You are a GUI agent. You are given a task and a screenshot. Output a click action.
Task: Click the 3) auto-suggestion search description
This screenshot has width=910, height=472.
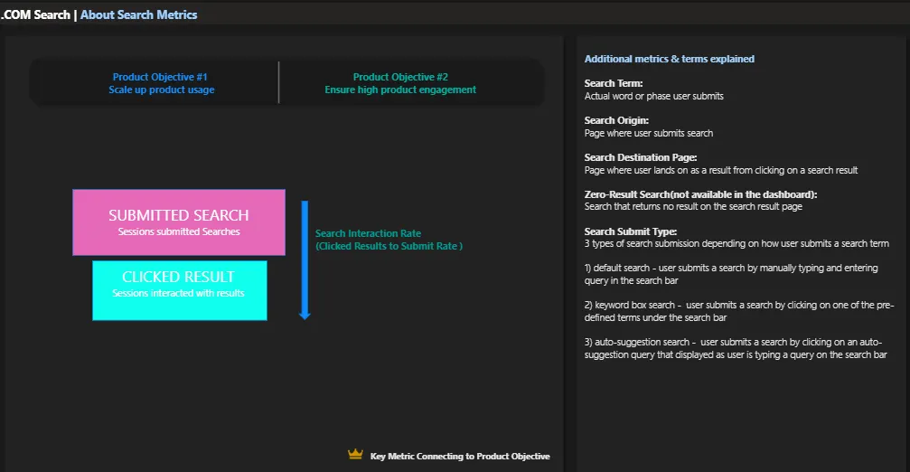(x=736, y=348)
